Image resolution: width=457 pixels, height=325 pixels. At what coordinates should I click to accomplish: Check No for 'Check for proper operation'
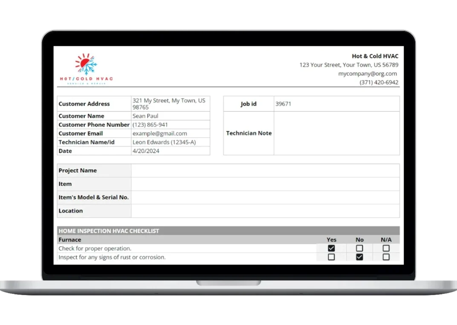(x=359, y=248)
